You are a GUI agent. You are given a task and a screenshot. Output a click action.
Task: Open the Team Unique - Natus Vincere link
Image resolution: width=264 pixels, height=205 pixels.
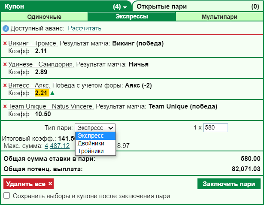pos(51,106)
